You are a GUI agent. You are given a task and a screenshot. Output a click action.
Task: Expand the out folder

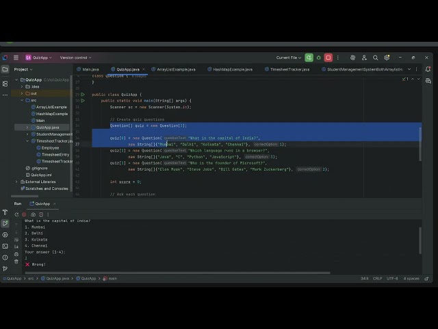[x=22, y=93]
